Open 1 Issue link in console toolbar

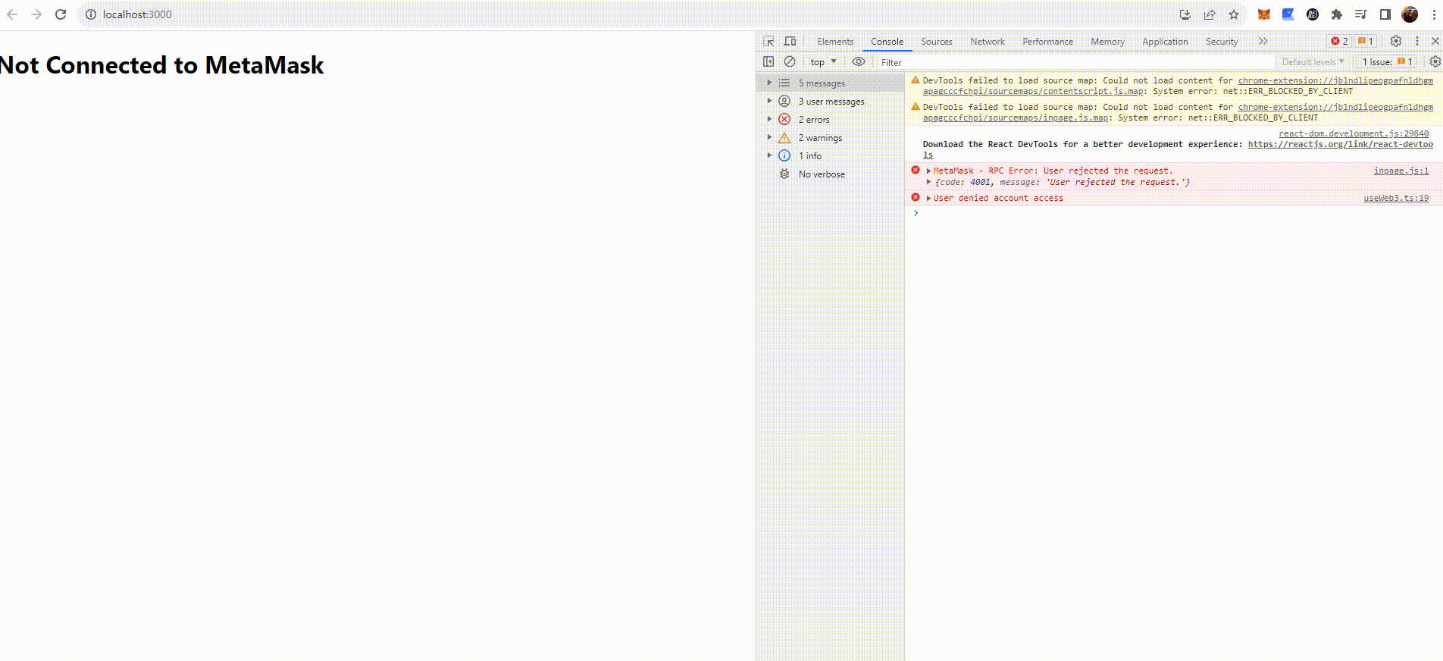point(1387,62)
